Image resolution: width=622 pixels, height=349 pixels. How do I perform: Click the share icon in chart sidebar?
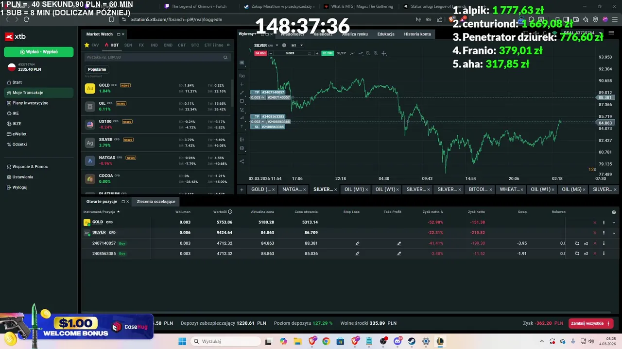[242, 161]
